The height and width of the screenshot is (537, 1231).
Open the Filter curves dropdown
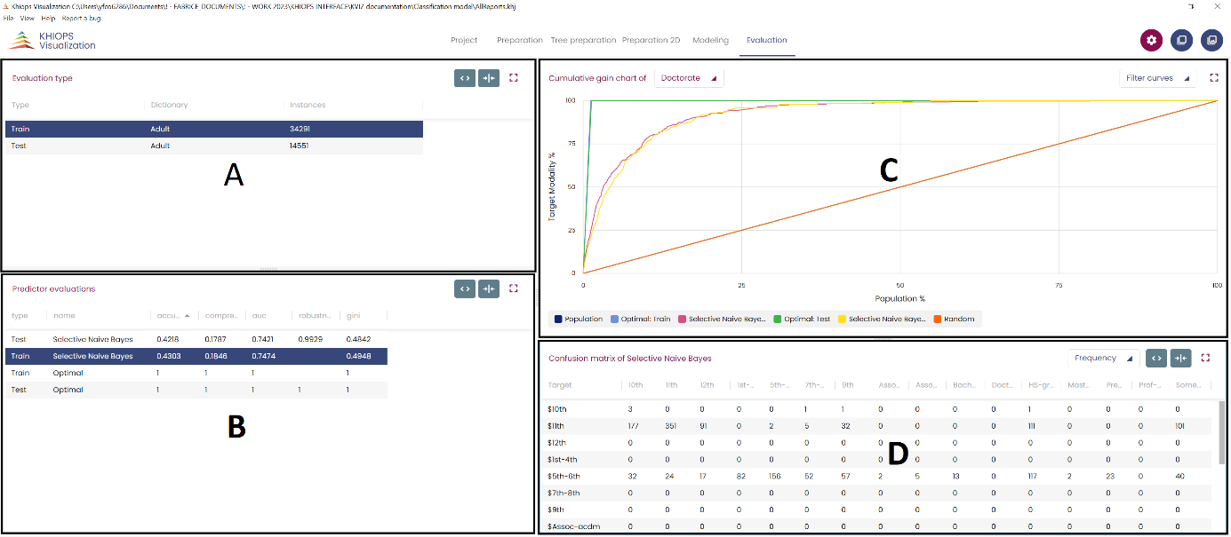(1157, 78)
